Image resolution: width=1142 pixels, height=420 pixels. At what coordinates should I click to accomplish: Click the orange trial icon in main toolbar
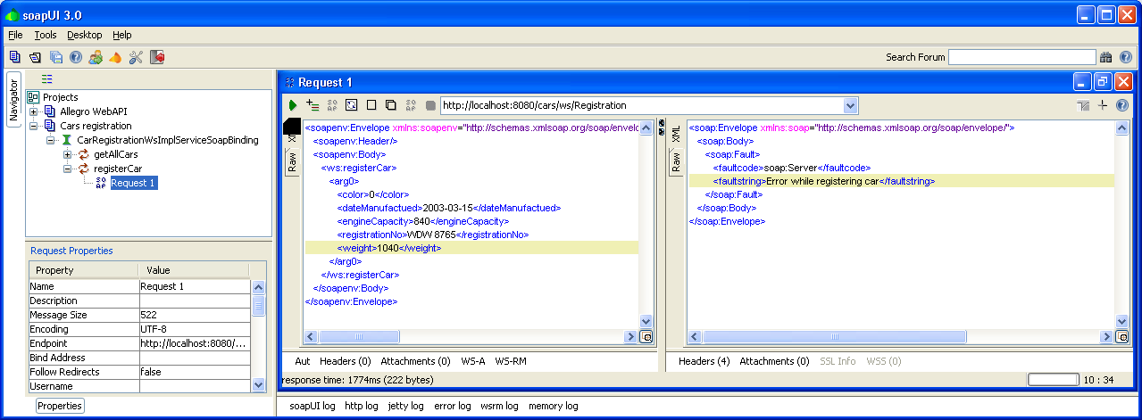tap(115, 57)
